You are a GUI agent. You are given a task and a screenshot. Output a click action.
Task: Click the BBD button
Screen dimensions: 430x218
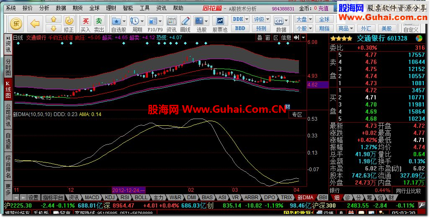click(x=240, y=28)
